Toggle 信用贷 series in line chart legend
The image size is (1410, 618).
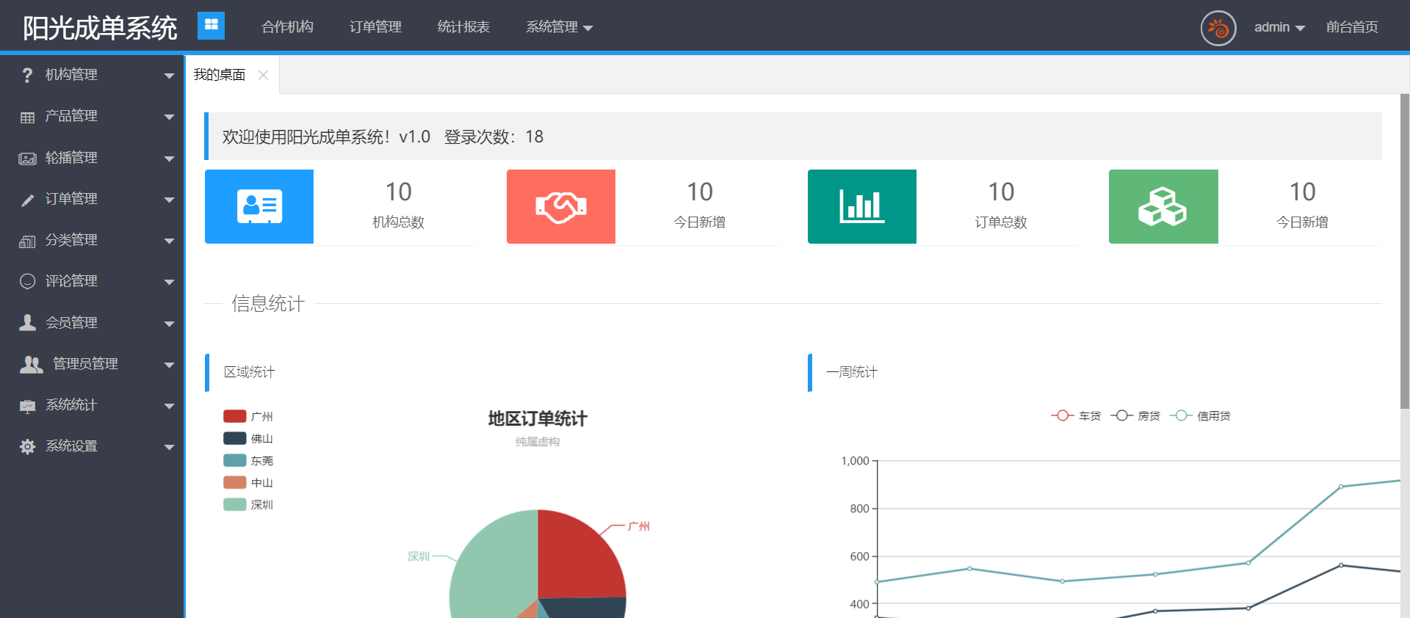1200,416
